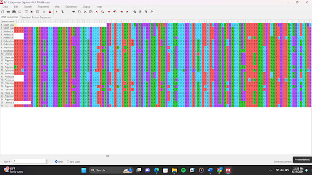The height and width of the screenshot is (175, 312).
Task: Open the clock showing 12:38 PM
Action: 298,170
